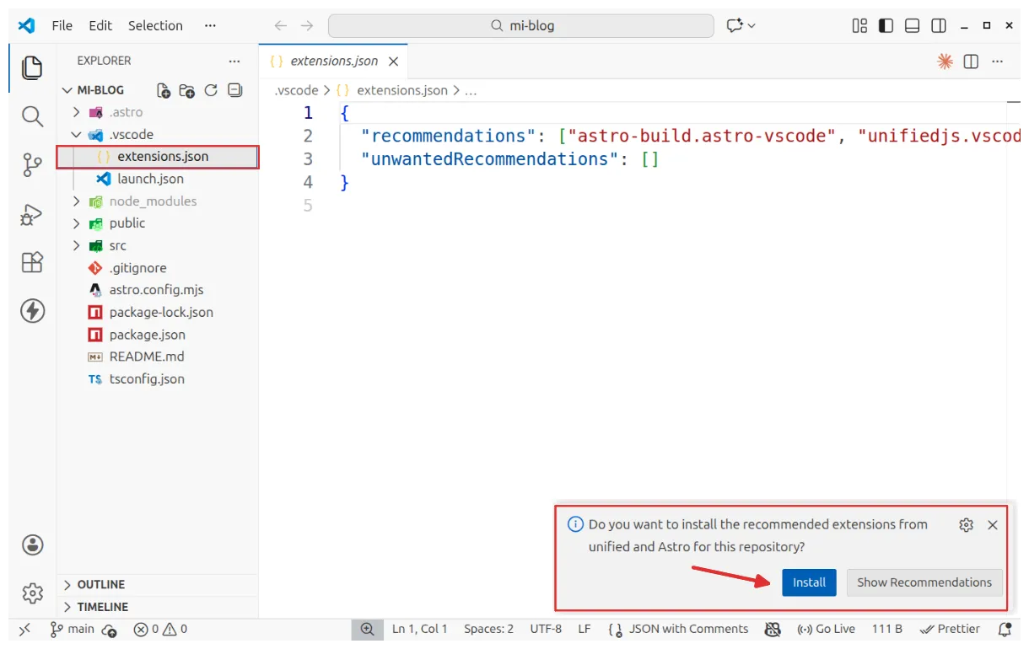Open package.json in the file tree
Image resolution: width=1029 pixels, height=649 pixels.
(x=147, y=335)
